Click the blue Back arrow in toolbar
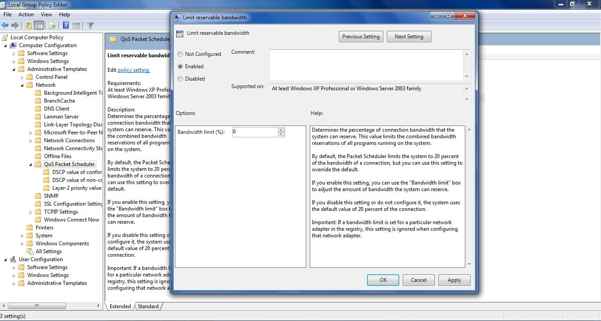This screenshot has height=321, width=601. click(x=5, y=26)
